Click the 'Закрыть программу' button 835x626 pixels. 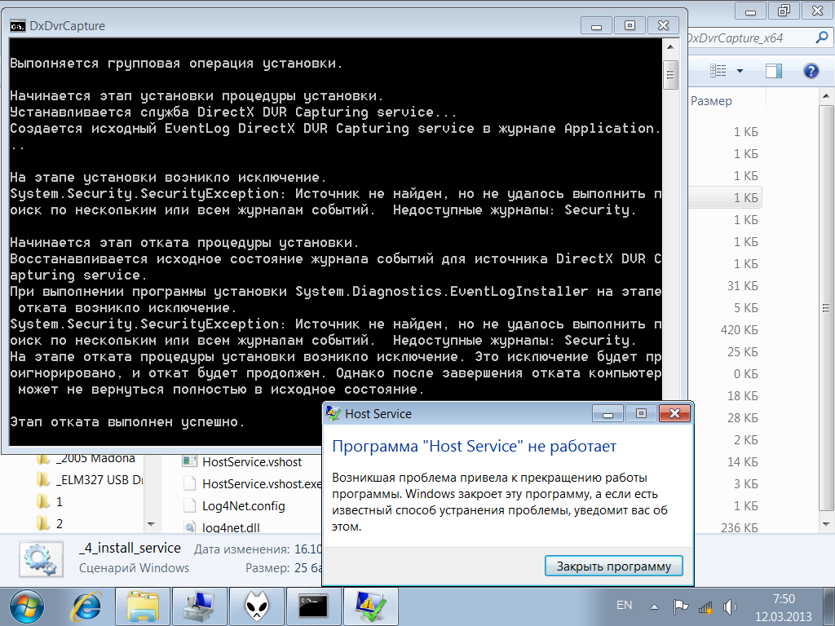click(x=613, y=566)
